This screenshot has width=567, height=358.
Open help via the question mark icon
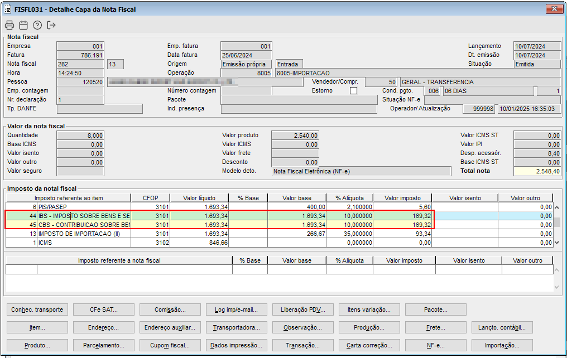coord(37,25)
